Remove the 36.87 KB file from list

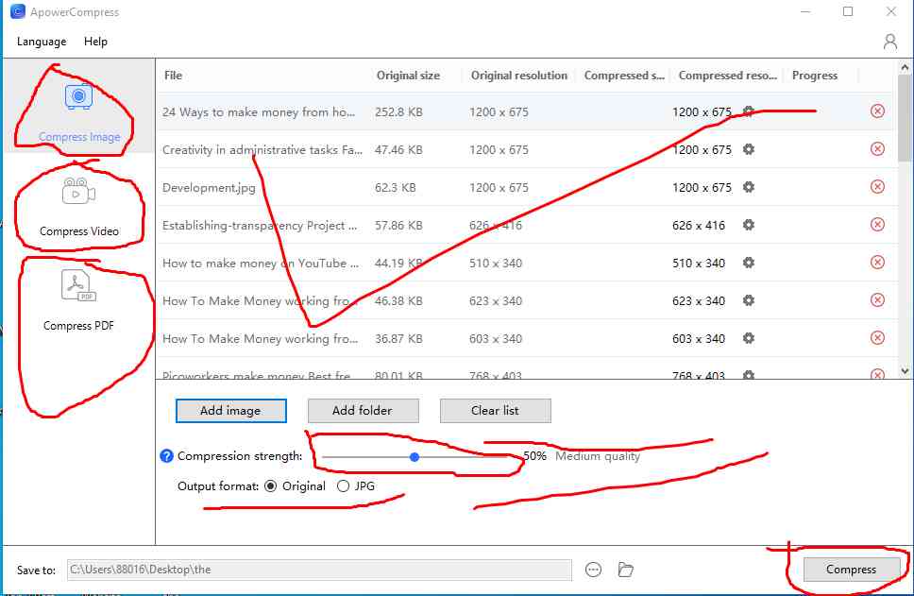point(877,337)
